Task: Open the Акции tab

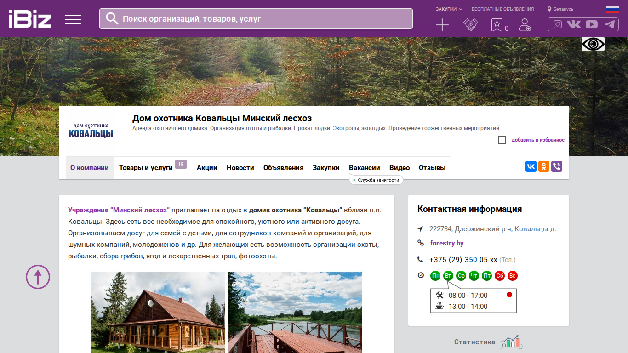Action: 207,168
